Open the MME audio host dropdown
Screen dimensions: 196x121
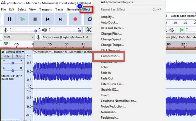click(19, 37)
